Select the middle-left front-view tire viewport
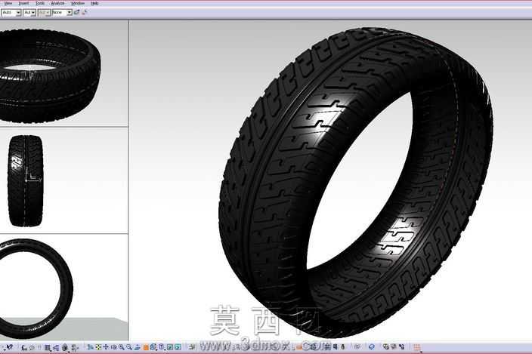532x354 pixels. (63, 180)
